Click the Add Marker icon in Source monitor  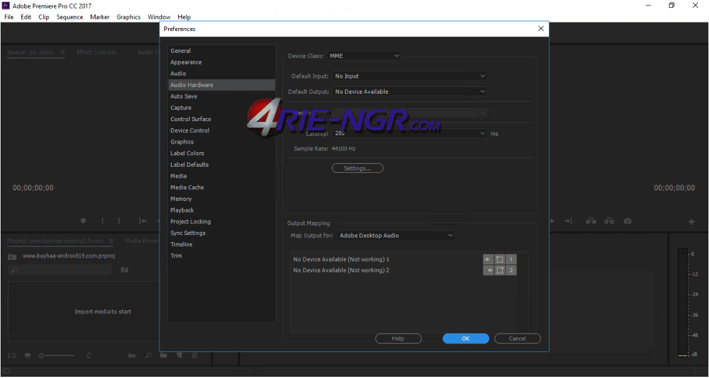pos(83,221)
